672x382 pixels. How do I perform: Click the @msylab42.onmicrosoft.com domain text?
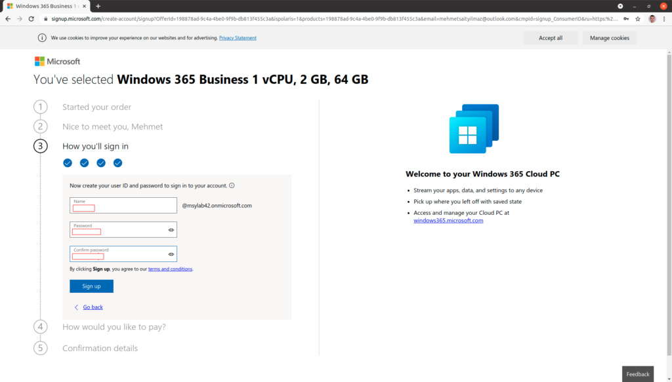point(217,206)
